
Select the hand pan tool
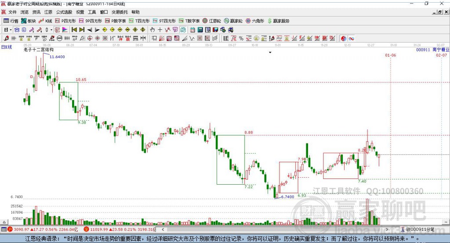(152, 30)
